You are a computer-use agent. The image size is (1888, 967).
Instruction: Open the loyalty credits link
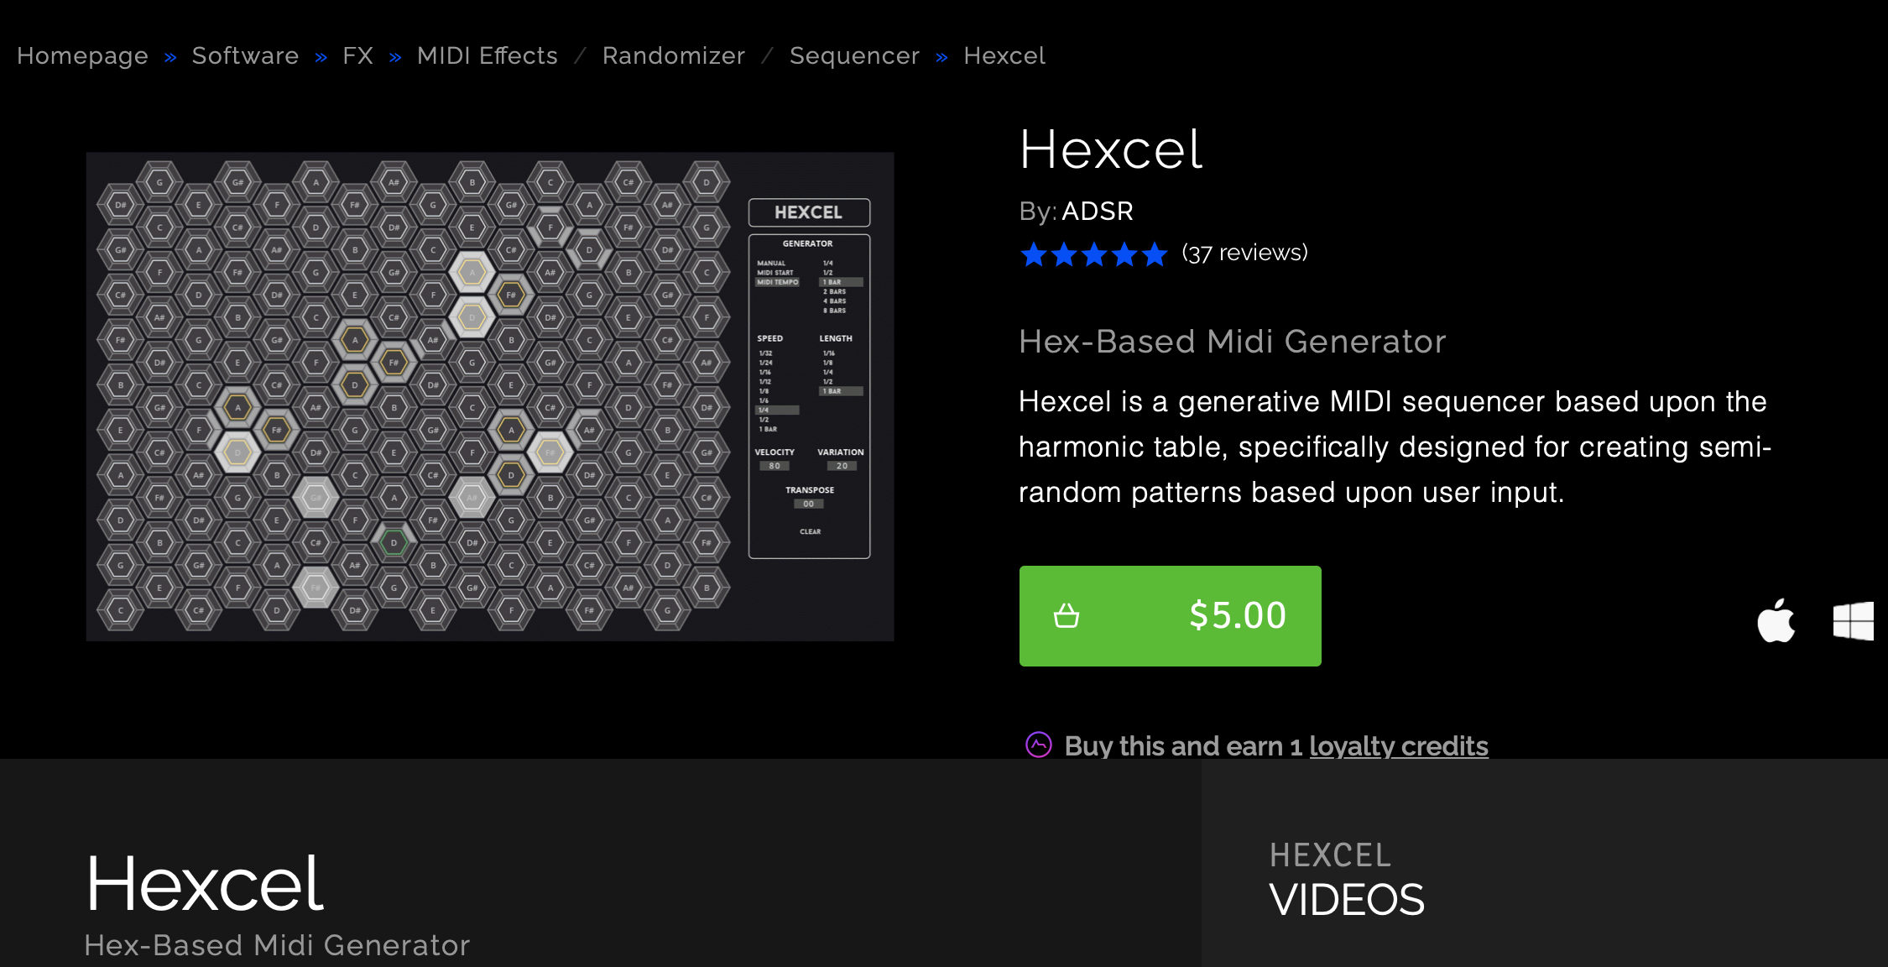[x=1398, y=745]
